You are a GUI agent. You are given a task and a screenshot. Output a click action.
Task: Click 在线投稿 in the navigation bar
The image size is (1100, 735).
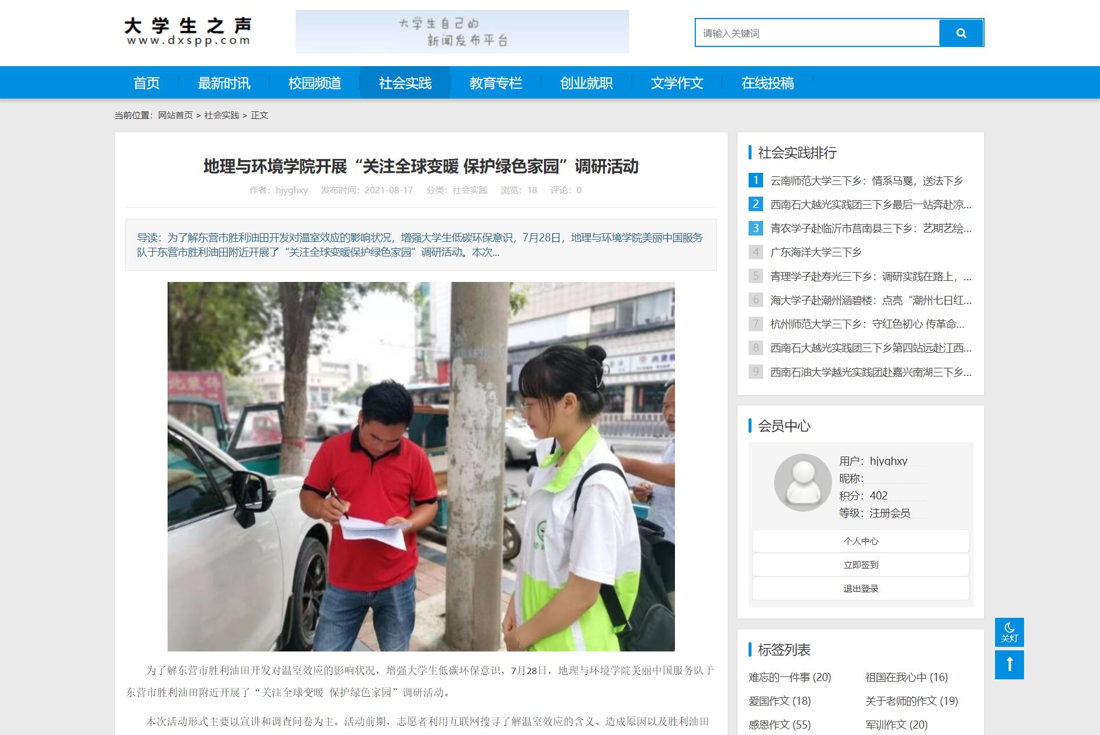(x=767, y=83)
